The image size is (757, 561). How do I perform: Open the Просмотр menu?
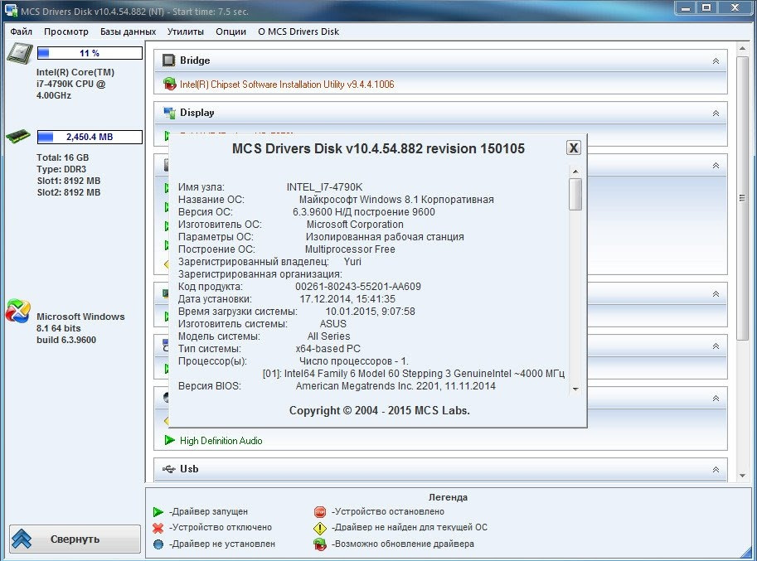coord(66,31)
